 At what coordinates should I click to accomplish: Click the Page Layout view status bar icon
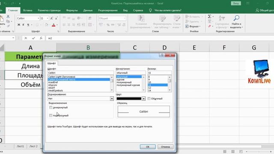(233, 151)
